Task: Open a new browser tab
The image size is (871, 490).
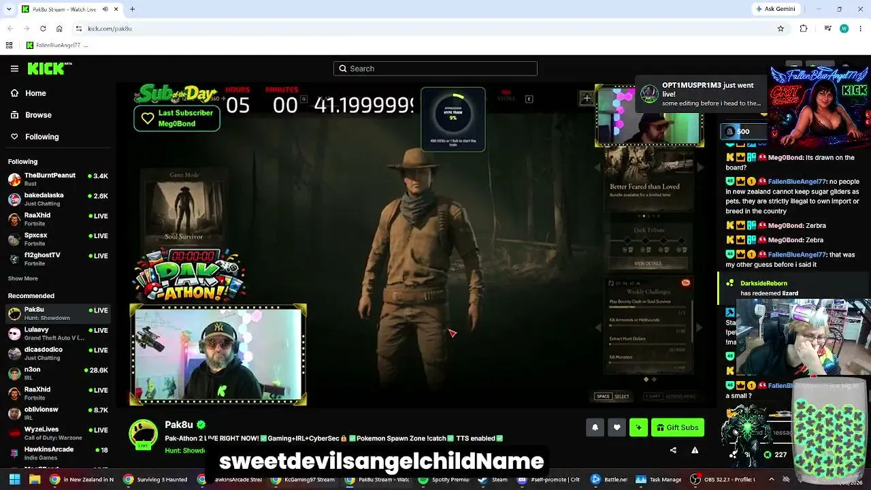Action: 132,9
